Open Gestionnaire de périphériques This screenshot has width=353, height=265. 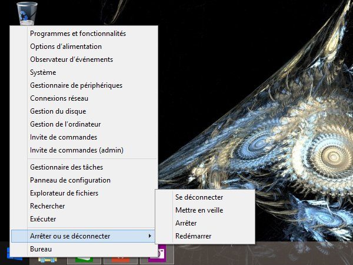click(84, 85)
